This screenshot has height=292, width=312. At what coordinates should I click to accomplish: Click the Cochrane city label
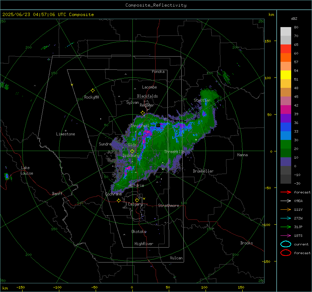[x=113, y=194]
